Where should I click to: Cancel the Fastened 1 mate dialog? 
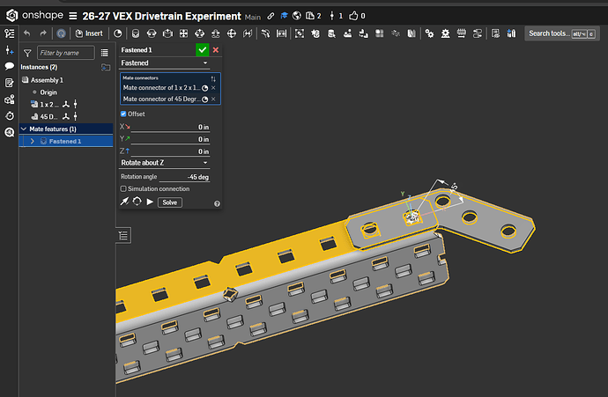[x=216, y=50]
